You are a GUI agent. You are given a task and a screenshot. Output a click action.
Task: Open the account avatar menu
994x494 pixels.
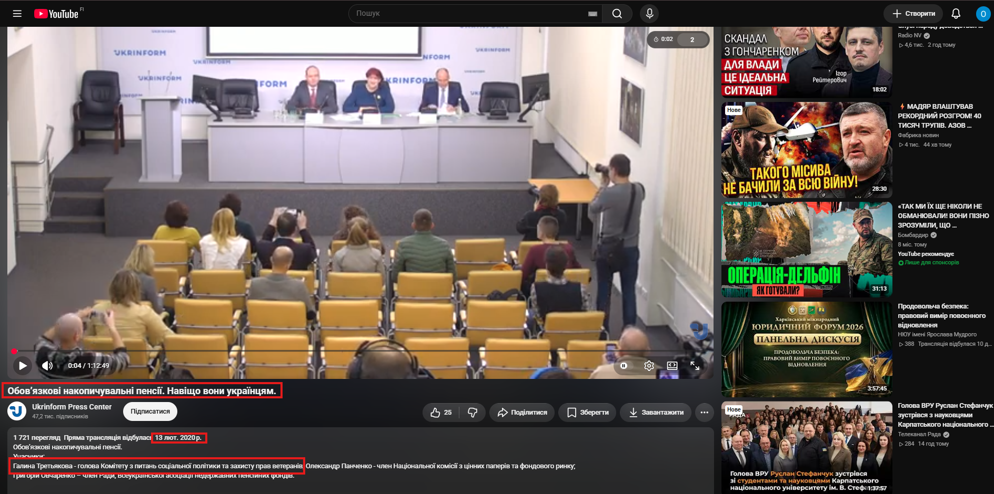[x=982, y=14]
